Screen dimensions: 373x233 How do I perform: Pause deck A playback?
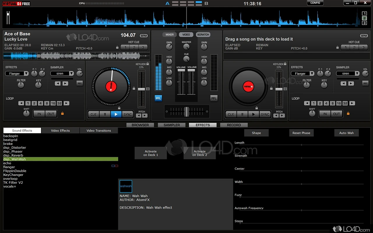(105, 114)
